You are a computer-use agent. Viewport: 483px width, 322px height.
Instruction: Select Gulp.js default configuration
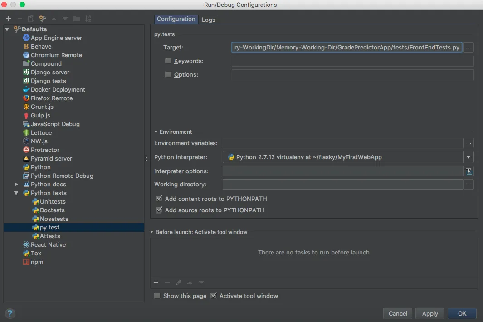[x=40, y=116]
